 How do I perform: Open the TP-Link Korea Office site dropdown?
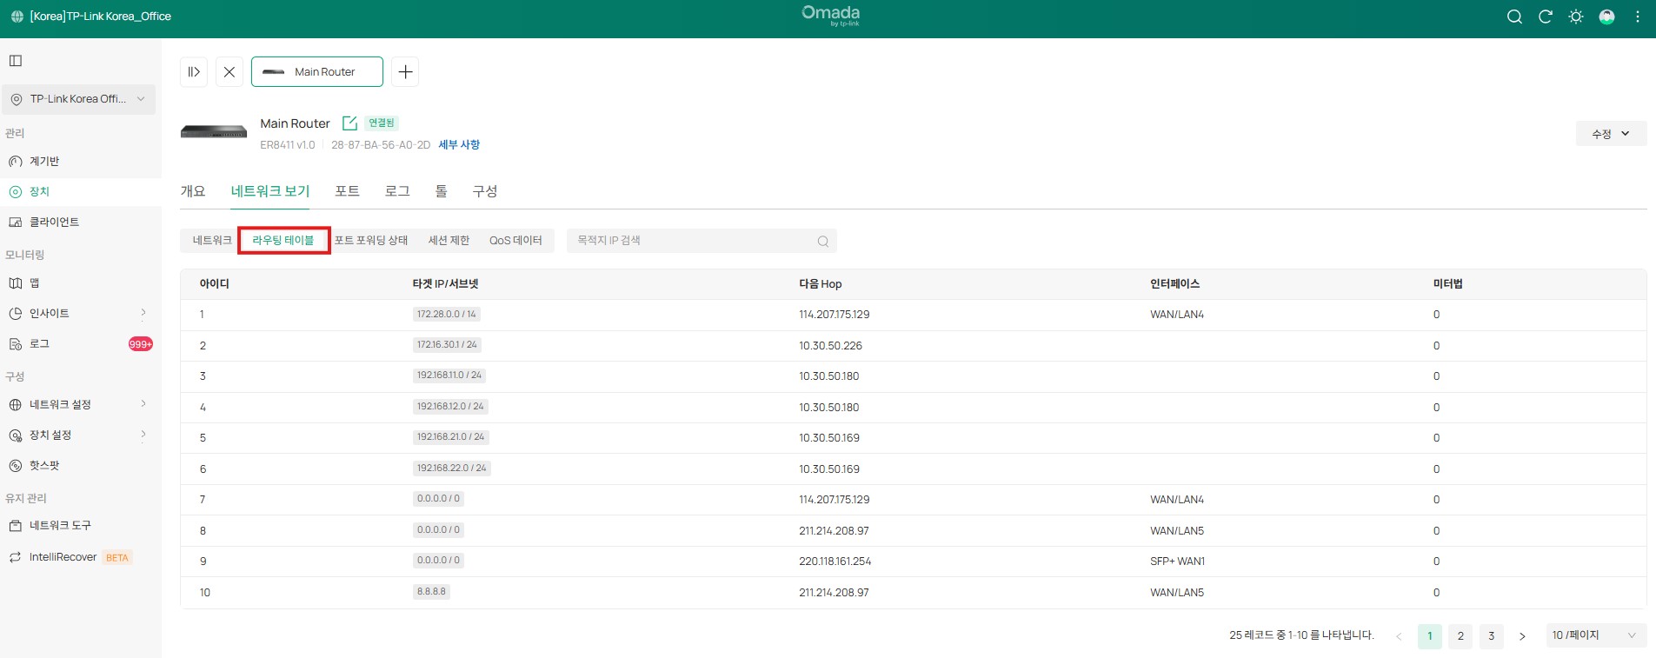pyautogui.click(x=78, y=99)
